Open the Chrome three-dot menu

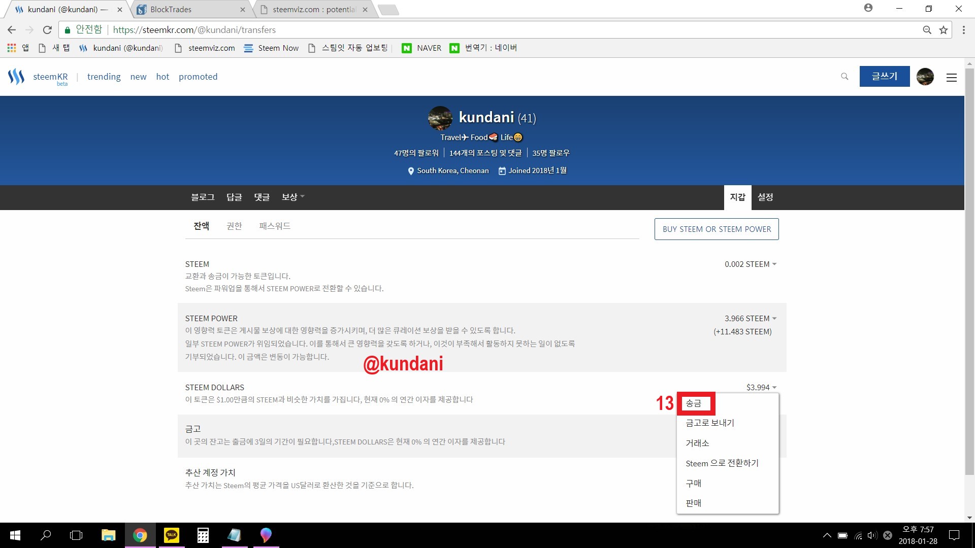964,30
